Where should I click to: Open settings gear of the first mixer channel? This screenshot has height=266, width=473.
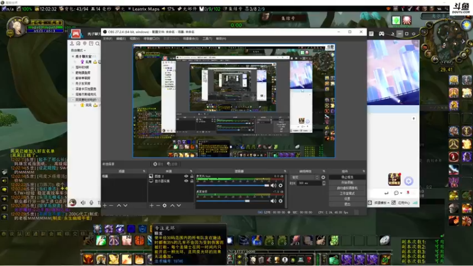pos(280,186)
